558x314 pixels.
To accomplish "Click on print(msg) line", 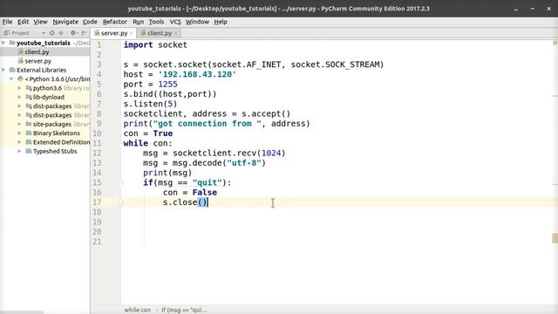I will click(167, 173).
